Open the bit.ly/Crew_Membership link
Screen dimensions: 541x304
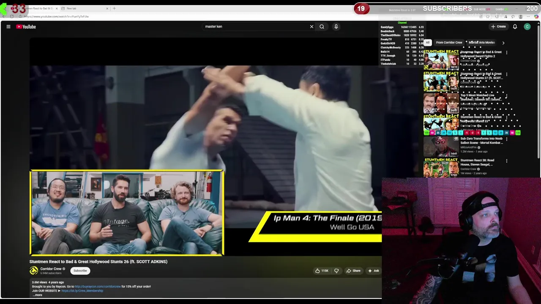point(82,291)
